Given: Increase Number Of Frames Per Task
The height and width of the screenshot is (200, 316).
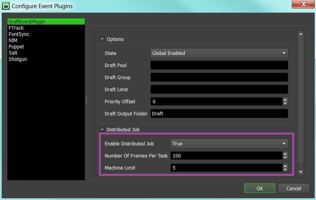Looking at the screenshot, I should 285,154.
